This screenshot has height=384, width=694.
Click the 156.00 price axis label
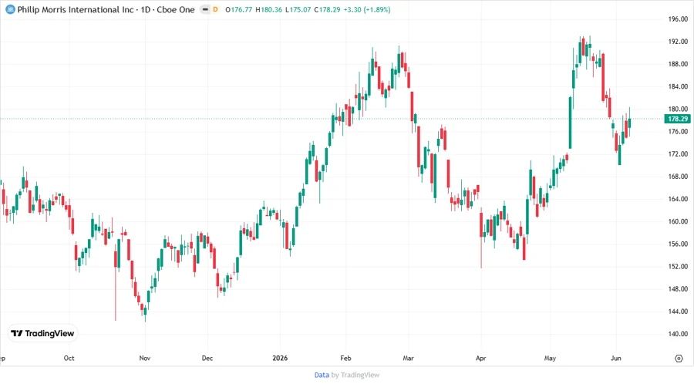(x=678, y=244)
